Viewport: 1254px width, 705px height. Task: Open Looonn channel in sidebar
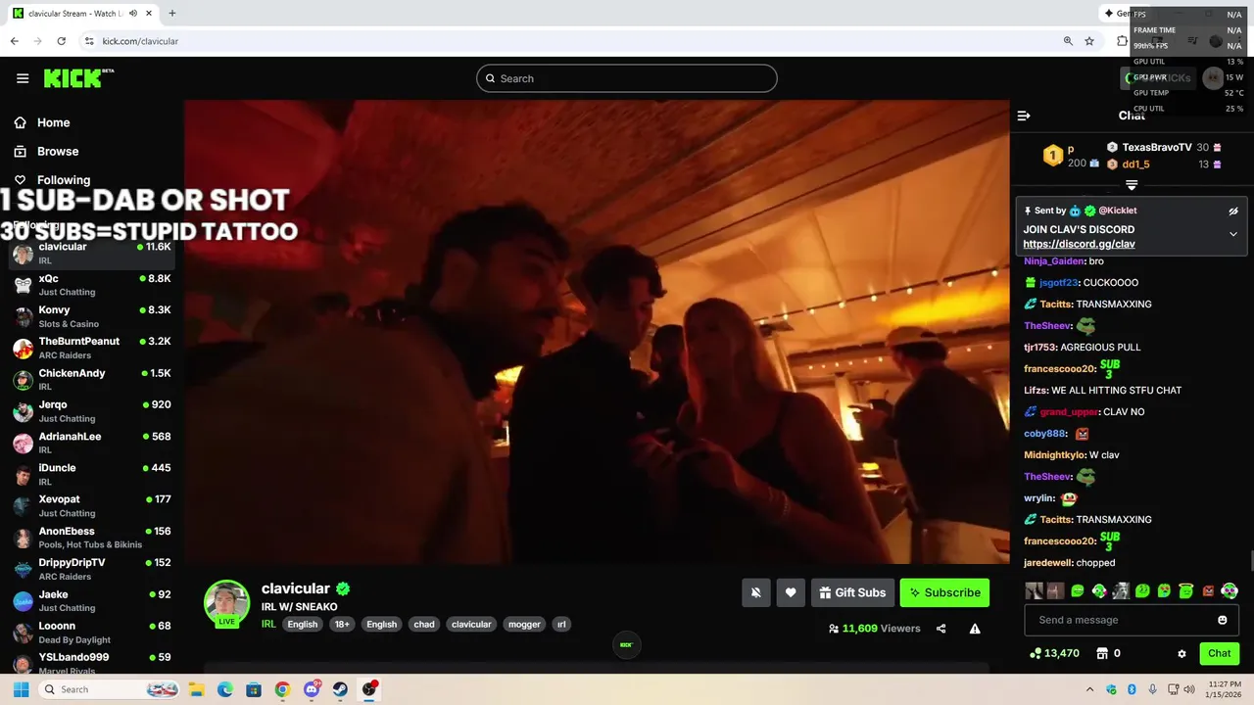[x=92, y=632]
